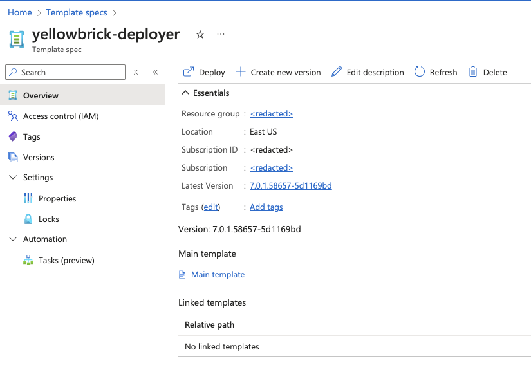Collapse the Essentials section
531x390 pixels.
(185, 93)
